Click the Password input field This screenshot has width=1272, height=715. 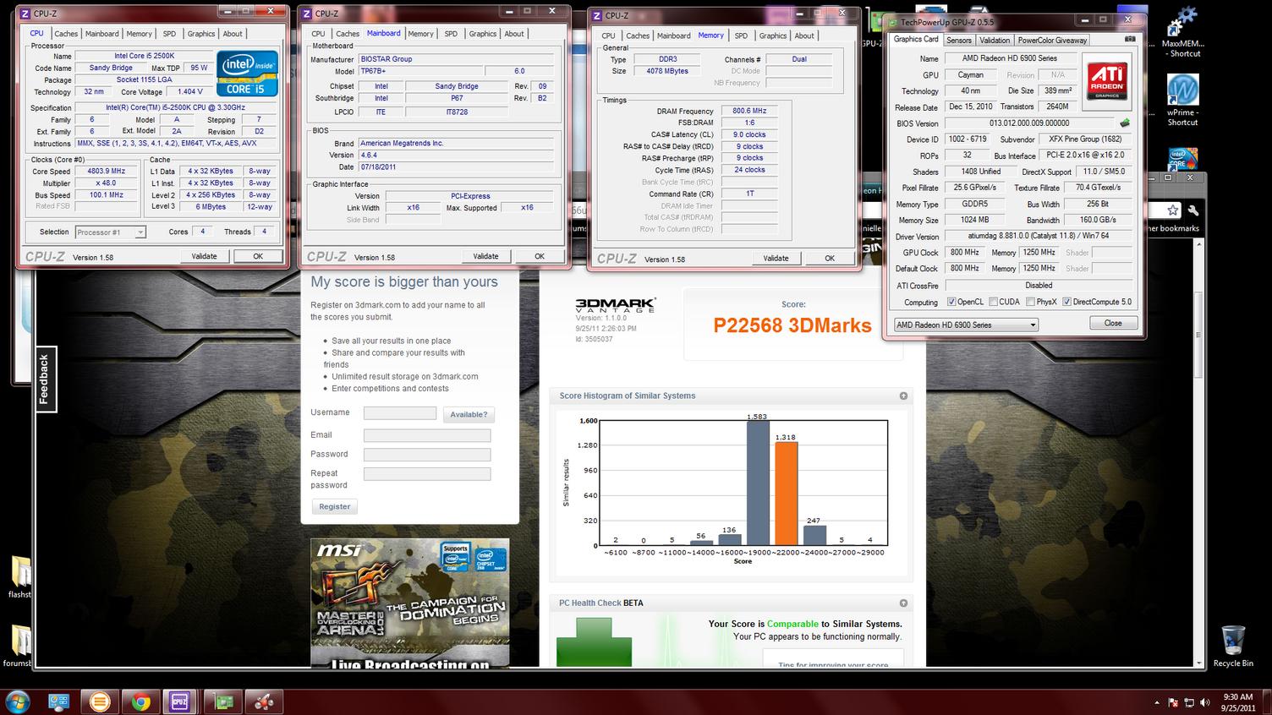(427, 454)
